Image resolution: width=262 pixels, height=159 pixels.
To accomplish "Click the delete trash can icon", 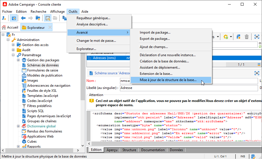I will [x=247, y=37].
